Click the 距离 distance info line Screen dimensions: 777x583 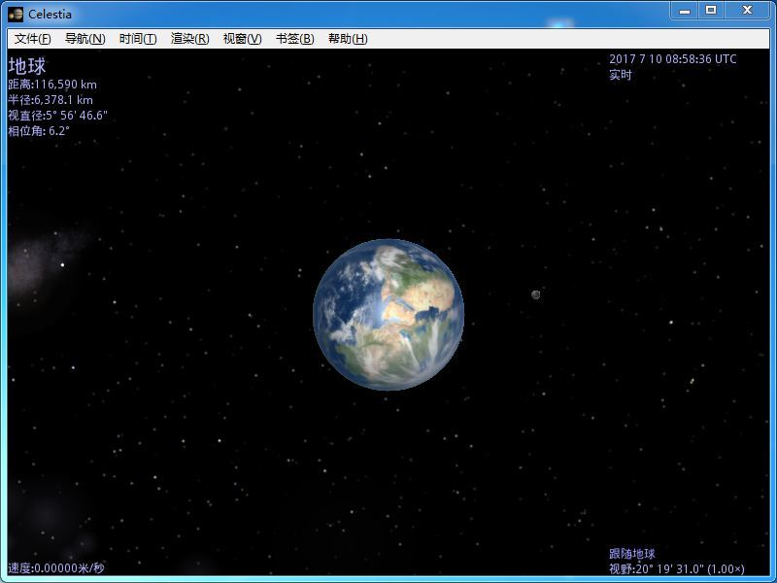pyautogui.click(x=52, y=85)
